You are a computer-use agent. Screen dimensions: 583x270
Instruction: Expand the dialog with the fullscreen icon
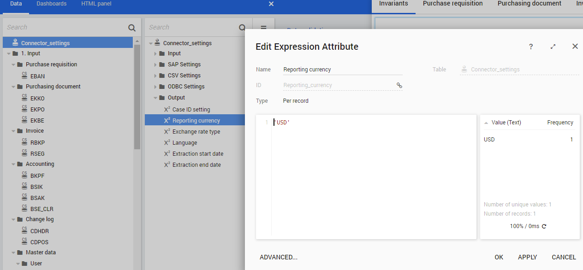(553, 47)
